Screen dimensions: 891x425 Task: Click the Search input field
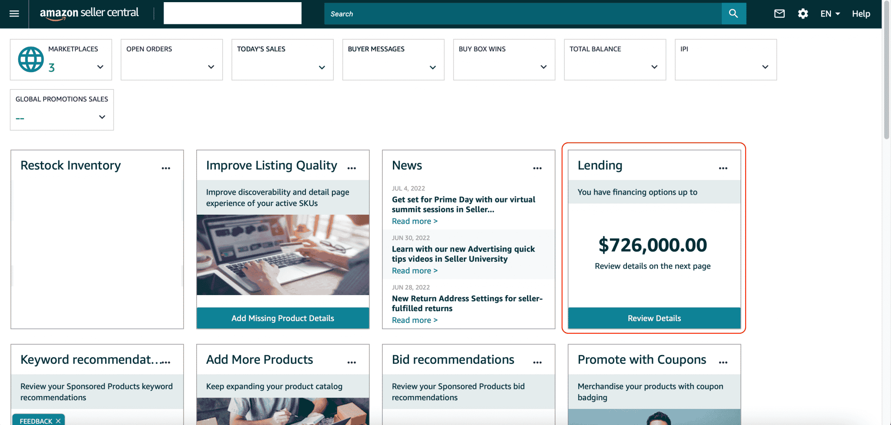tap(523, 13)
